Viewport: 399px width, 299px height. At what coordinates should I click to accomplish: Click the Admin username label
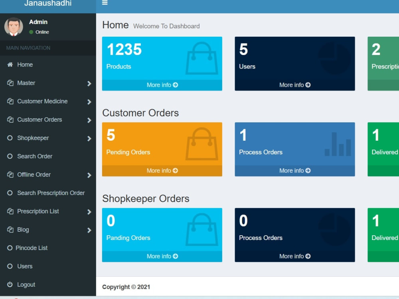(38, 22)
